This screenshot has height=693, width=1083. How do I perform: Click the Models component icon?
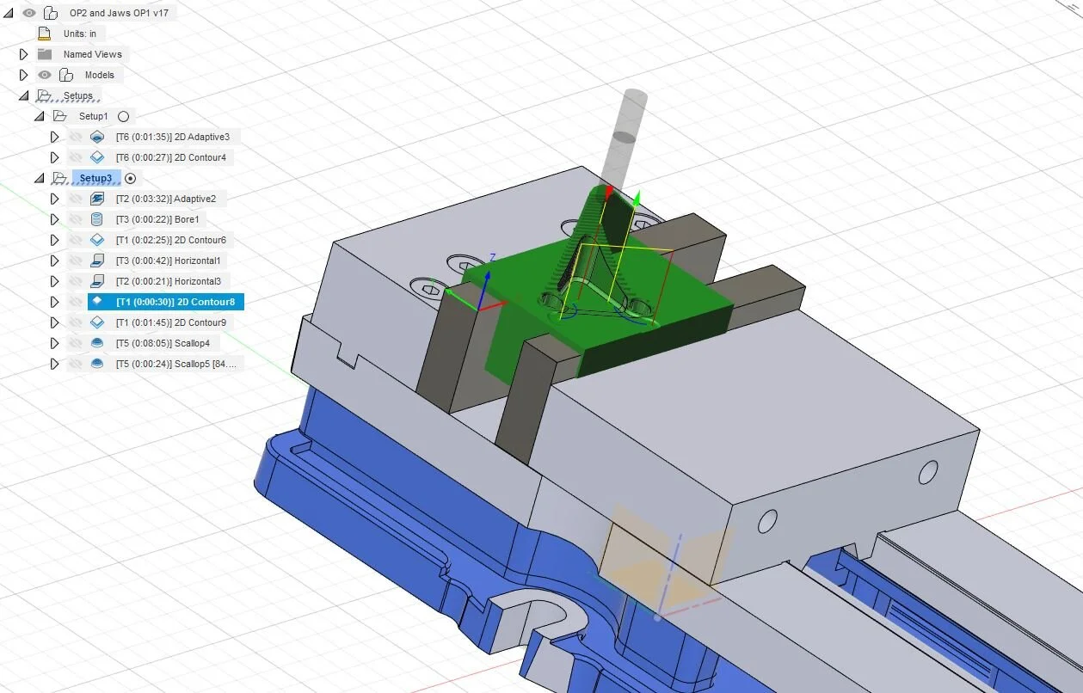point(65,75)
